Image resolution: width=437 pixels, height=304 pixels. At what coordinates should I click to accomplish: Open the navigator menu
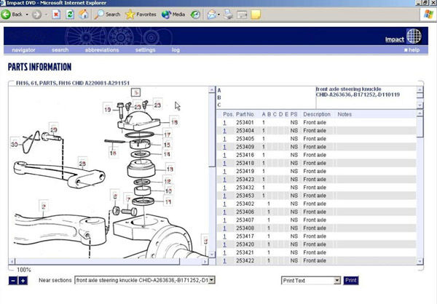[x=23, y=50]
